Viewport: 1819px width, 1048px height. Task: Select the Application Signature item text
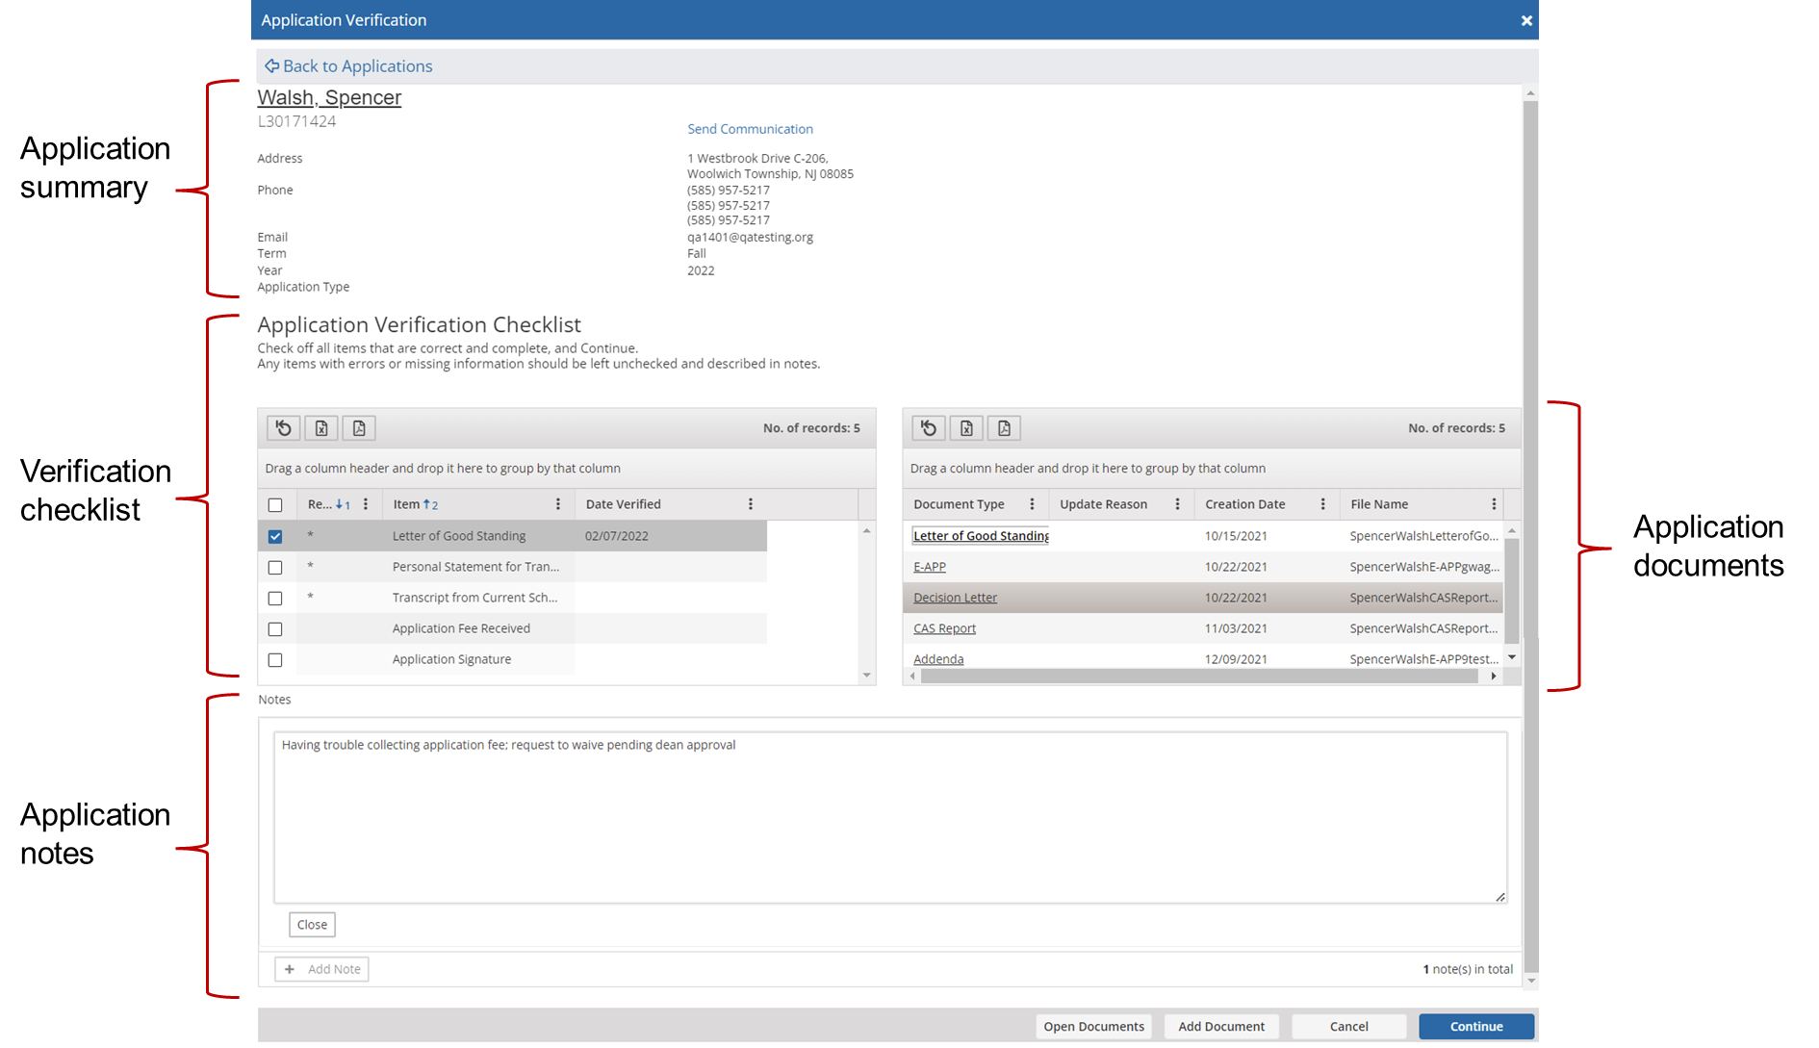451,659
